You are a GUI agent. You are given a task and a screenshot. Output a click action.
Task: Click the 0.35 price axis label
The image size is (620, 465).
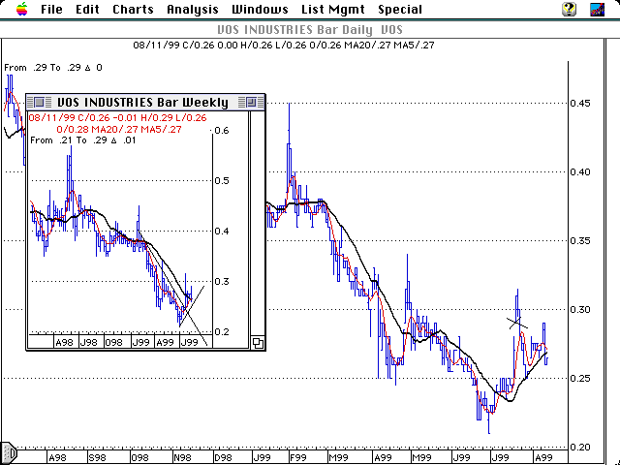tap(580, 241)
